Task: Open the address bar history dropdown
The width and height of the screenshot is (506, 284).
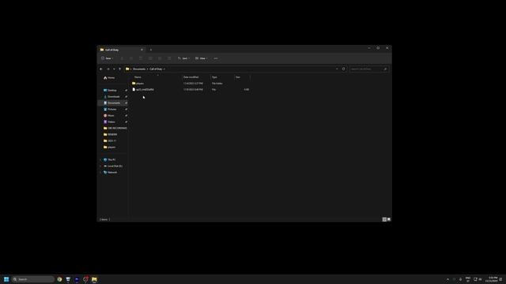Action: click(x=337, y=69)
